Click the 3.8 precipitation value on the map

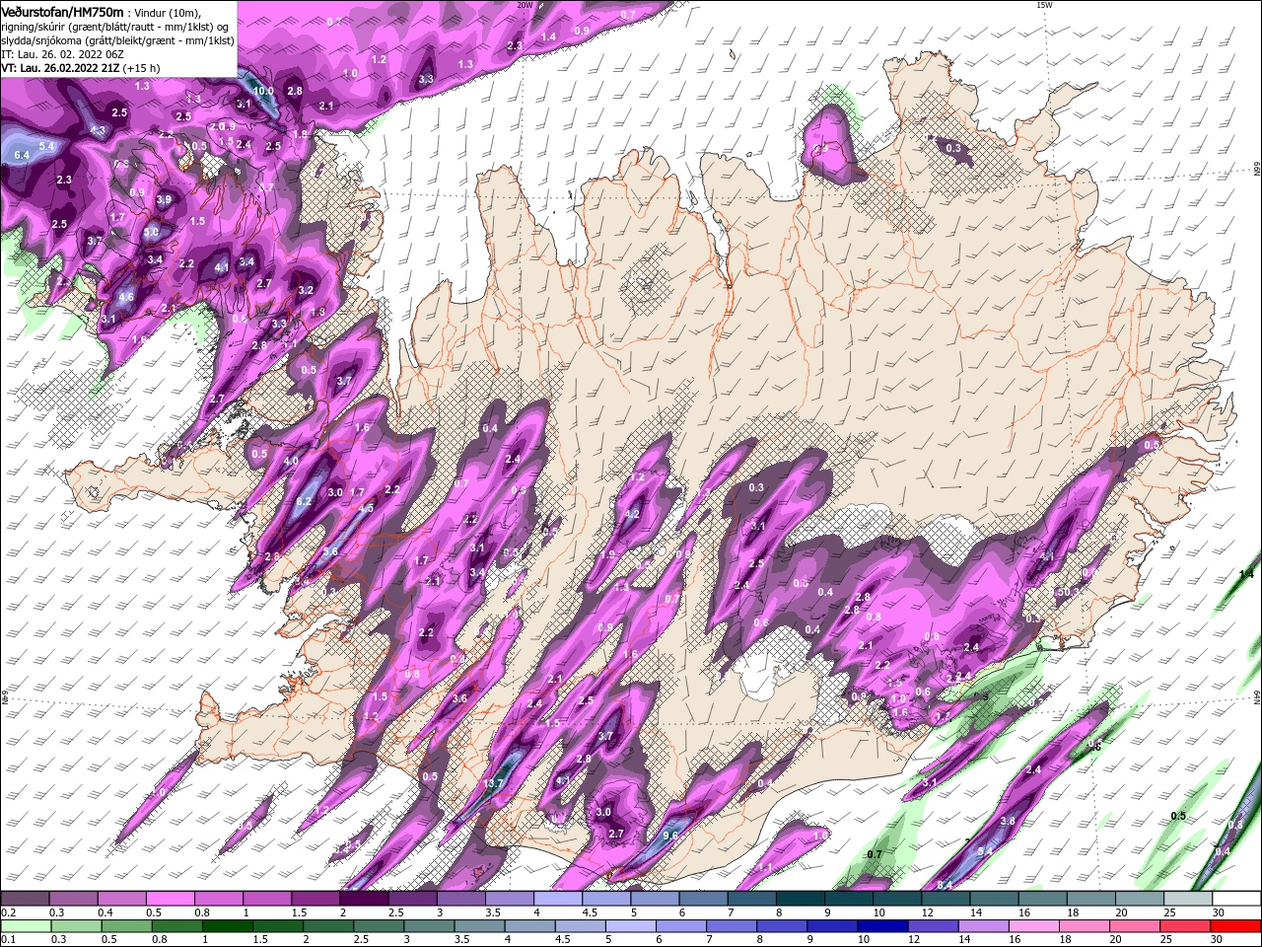pos(1008,821)
